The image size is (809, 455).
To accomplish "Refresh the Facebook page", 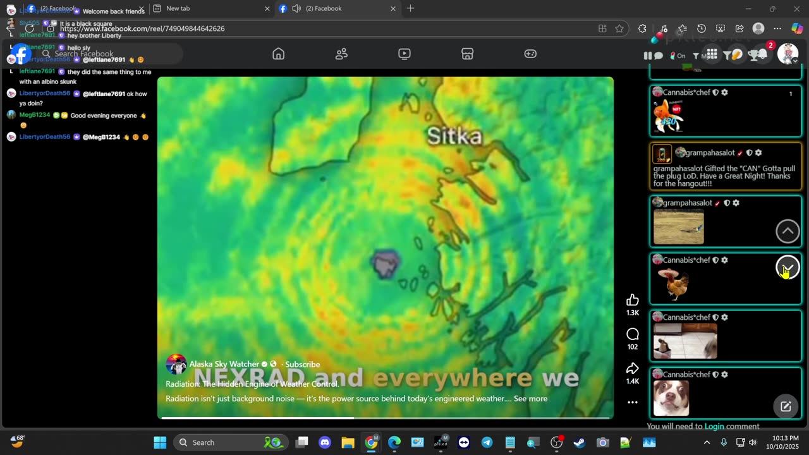I will pos(29,28).
